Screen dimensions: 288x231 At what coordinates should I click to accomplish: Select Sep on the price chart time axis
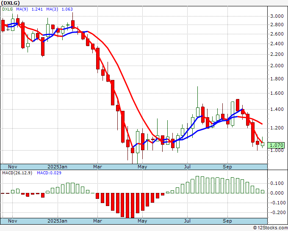[x=227, y=167]
